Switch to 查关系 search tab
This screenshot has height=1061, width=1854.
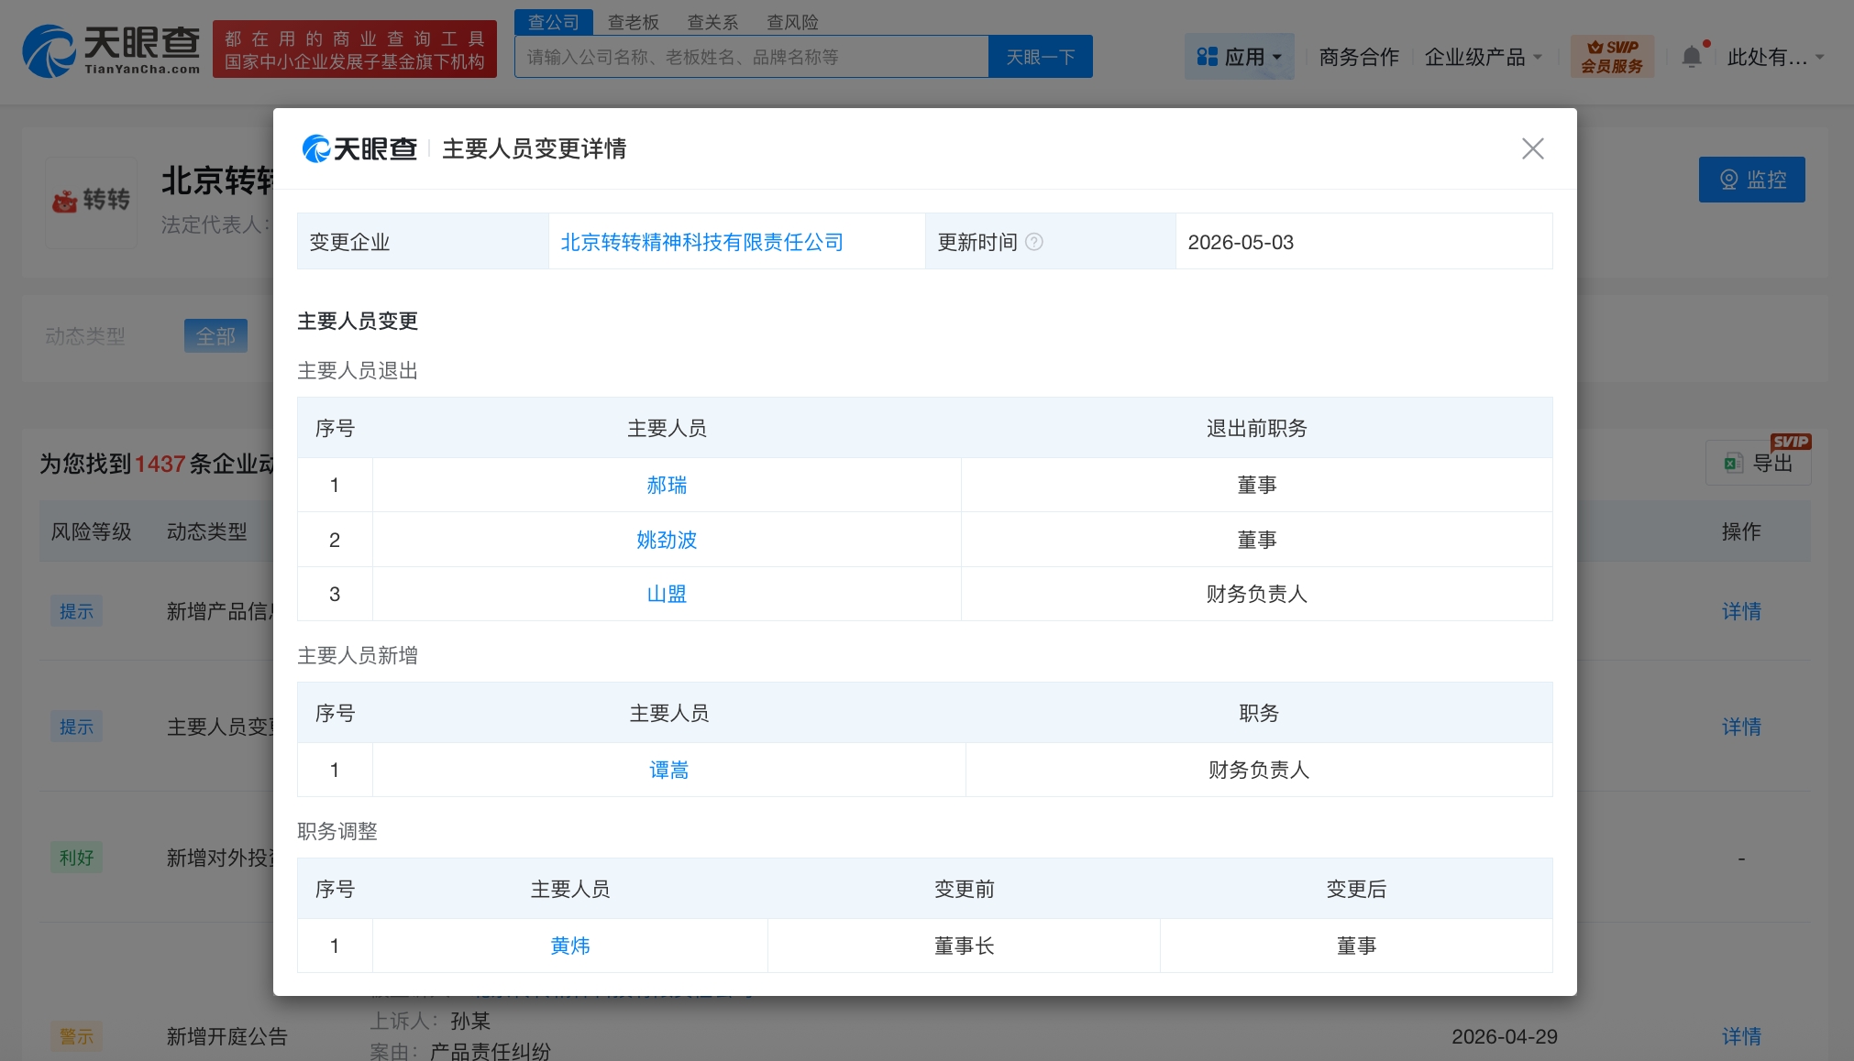712,22
